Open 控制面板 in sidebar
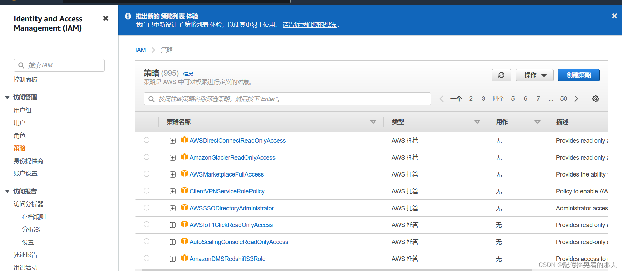The width and height of the screenshot is (622, 271). coord(25,80)
